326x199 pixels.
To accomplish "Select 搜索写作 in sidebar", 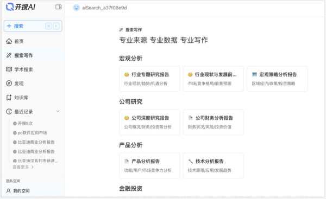I will [23, 55].
